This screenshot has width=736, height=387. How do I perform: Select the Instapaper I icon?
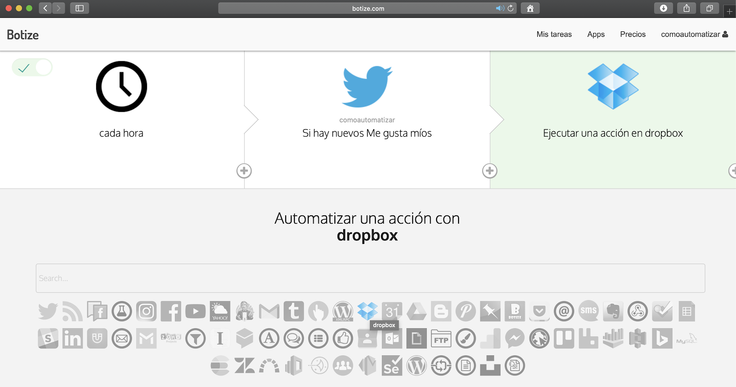pos(220,339)
